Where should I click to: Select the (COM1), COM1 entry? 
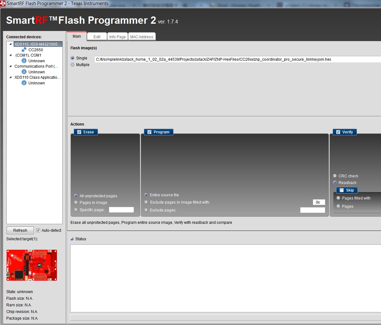[28, 55]
